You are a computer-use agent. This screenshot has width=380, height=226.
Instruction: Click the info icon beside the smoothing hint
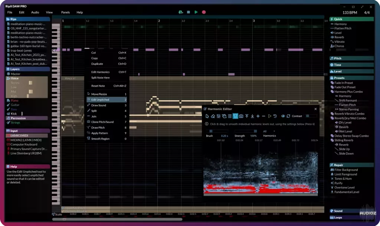click(206, 124)
